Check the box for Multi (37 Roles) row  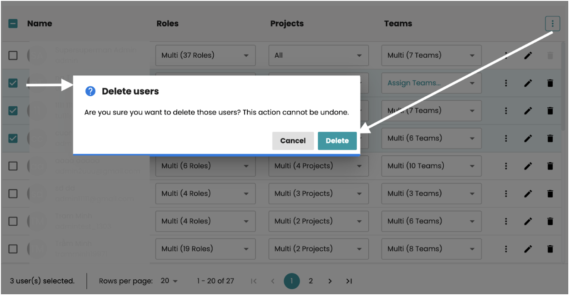[13, 55]
